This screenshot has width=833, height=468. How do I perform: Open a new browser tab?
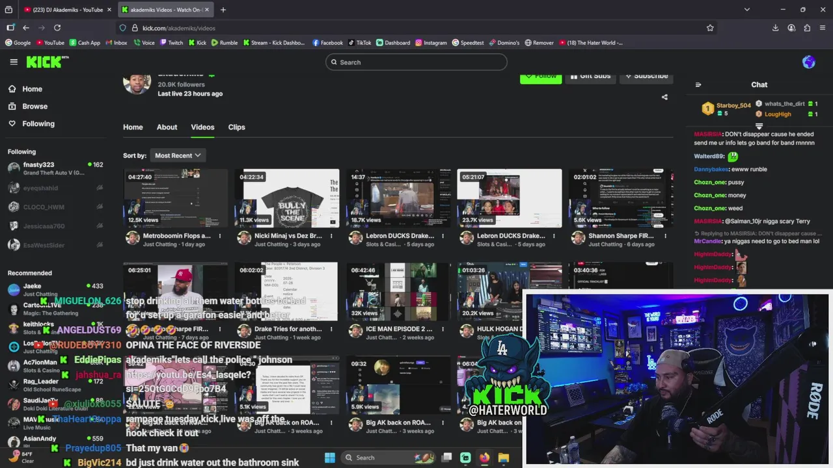(x=223, y=10)
